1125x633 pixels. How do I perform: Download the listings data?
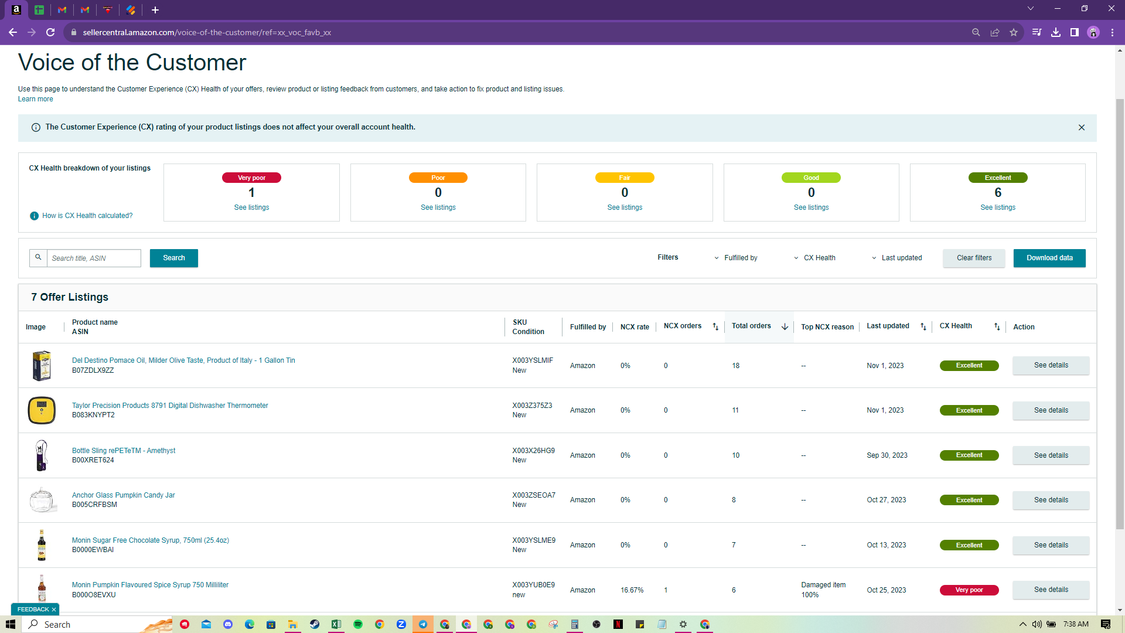pos(1049,258)
